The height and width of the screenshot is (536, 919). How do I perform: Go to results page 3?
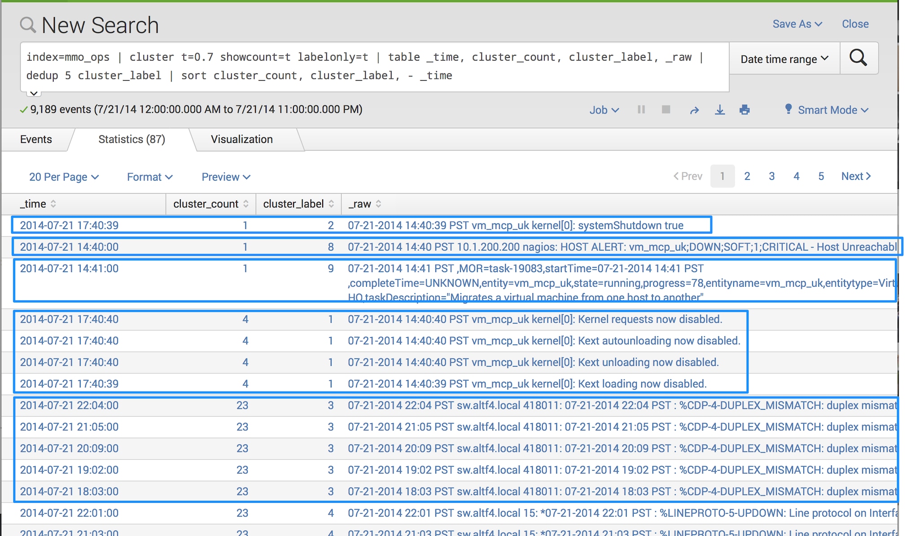pyautogui.click(x=771, y=176)
